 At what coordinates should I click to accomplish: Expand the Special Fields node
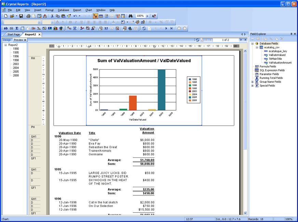pyautogui.click(x=253, y=86)
